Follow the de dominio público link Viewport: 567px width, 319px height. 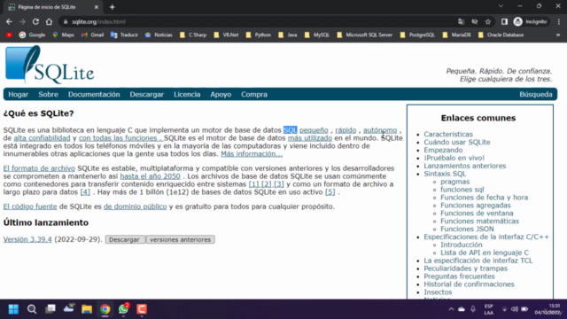pos(136,206)
